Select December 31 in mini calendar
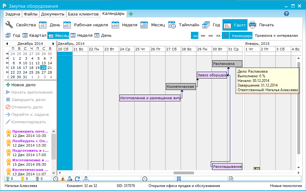306x191 pixels. pyautogui.click(x=25, y=77)
